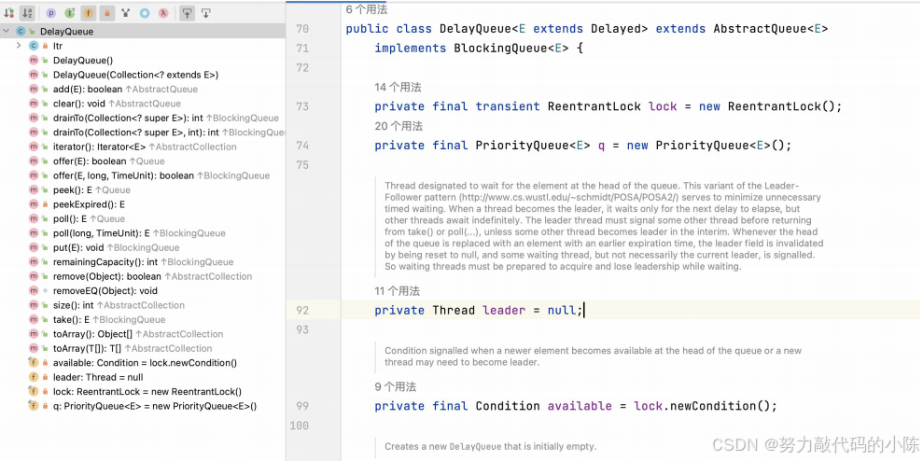Collapse the DelayQueue root node chevron
923x461 pixels.
(x=6, y=31)
